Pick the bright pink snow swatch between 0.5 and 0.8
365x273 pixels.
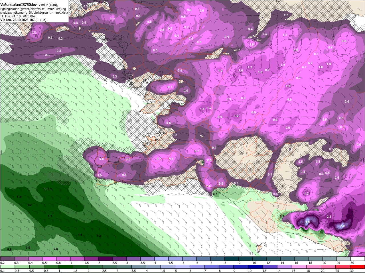[x=49, y=258]
